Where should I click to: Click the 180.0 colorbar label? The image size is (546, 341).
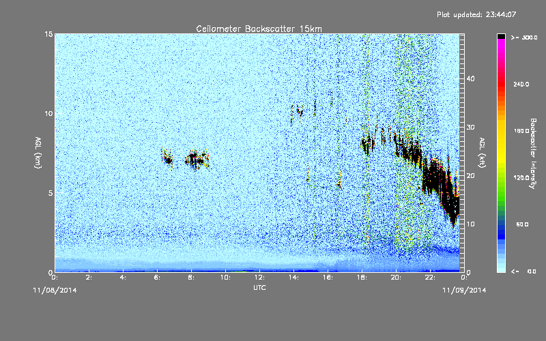click(x=521, y=131)
